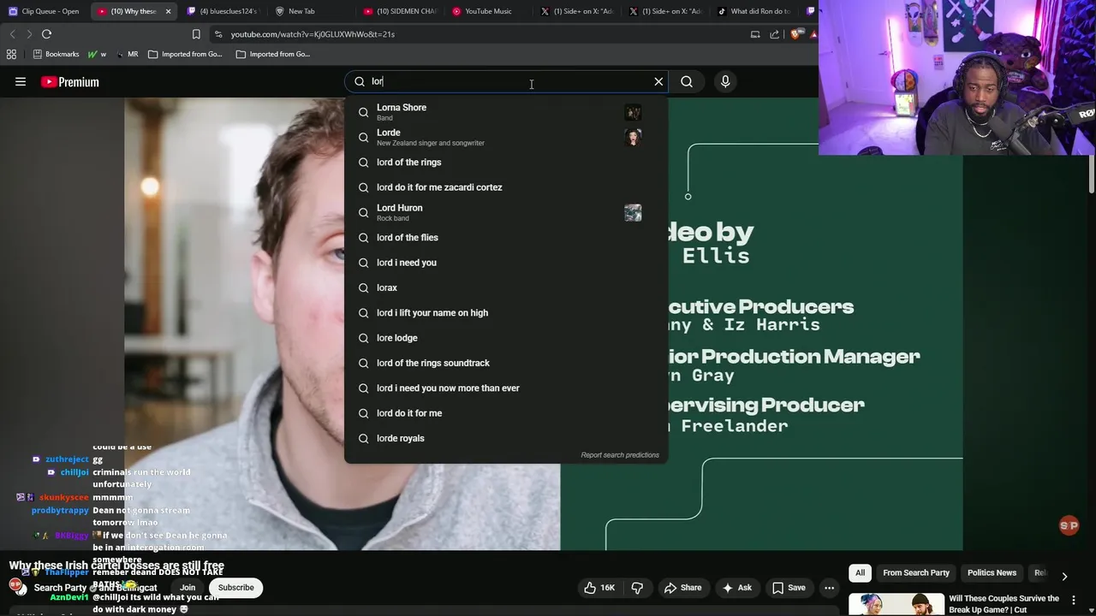Select suggestion 'lorde royals'
The width and height of the screenshot is (1096, 616).
point(506,438)
